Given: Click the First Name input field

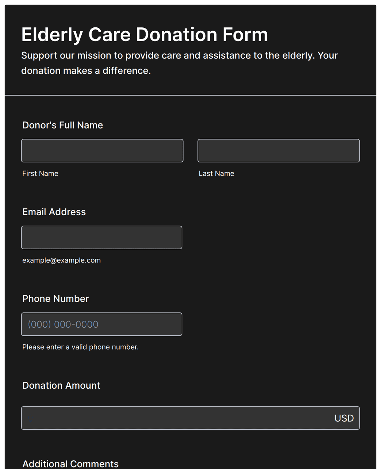Looking at the screenshot, I should tap(102, 151).
